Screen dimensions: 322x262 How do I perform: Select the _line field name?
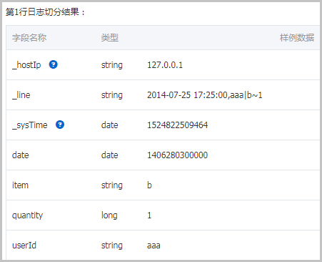tap(21, 95)
